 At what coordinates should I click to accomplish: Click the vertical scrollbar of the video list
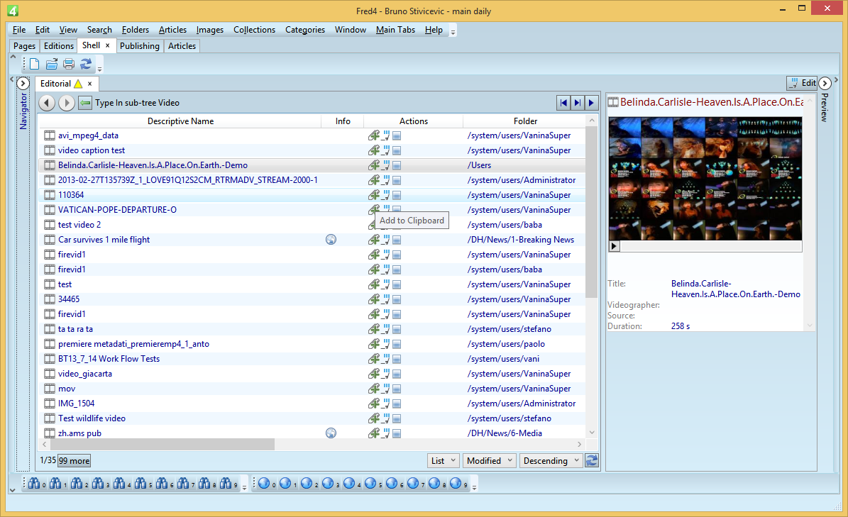pyautogui.click(x=591, y=212)
